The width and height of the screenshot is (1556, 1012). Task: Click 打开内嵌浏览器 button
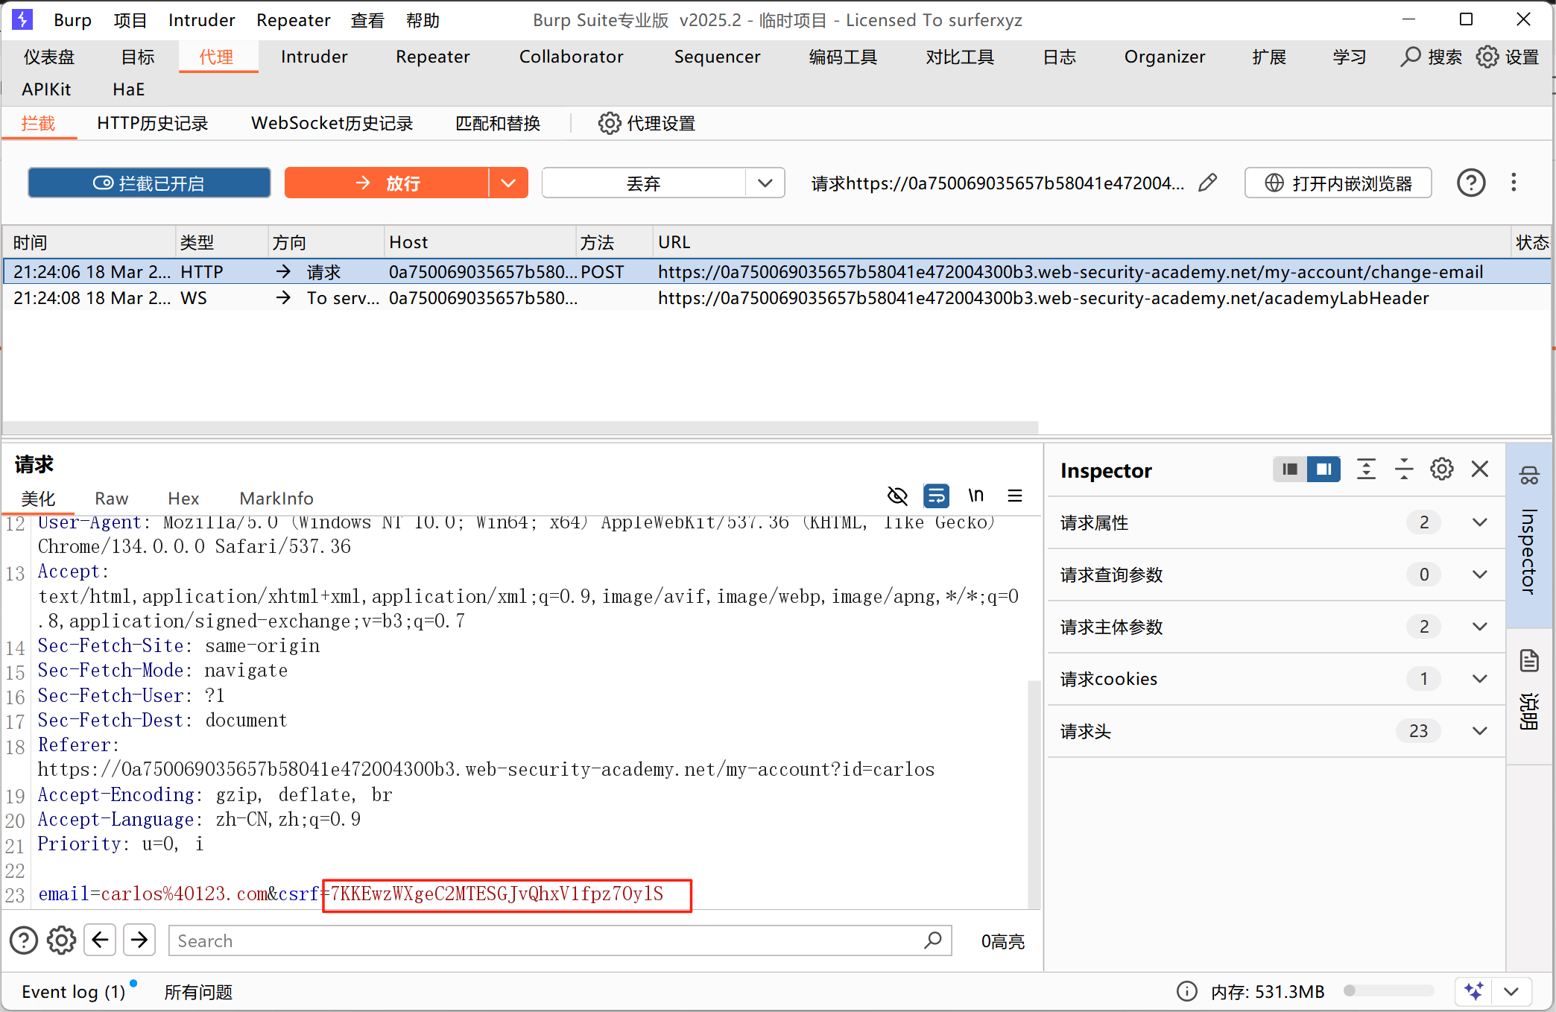click(1338, 183)
